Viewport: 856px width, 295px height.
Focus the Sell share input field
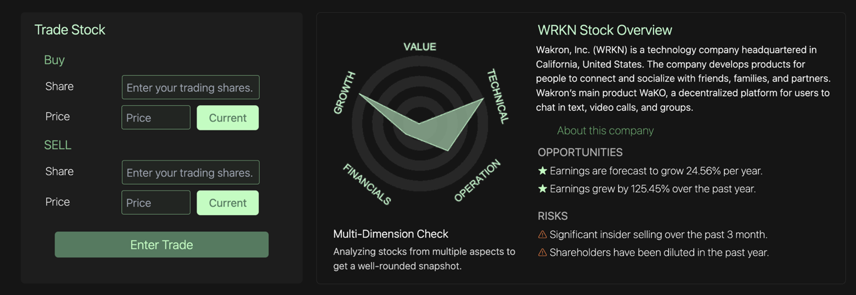click(191, 172)
